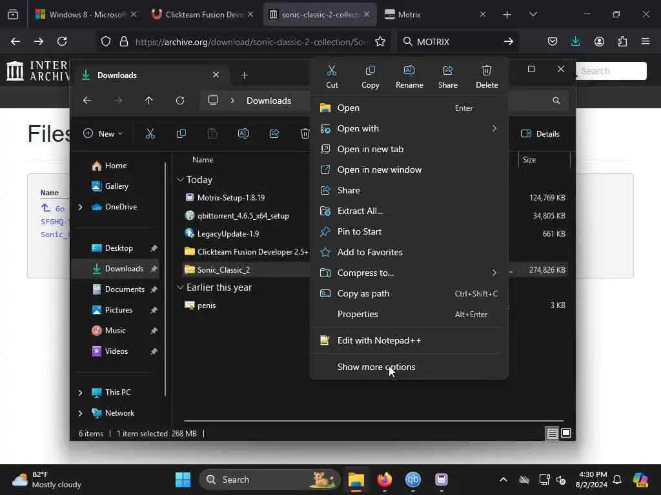
Task: Switch to details list view icon
Action: 553,433
